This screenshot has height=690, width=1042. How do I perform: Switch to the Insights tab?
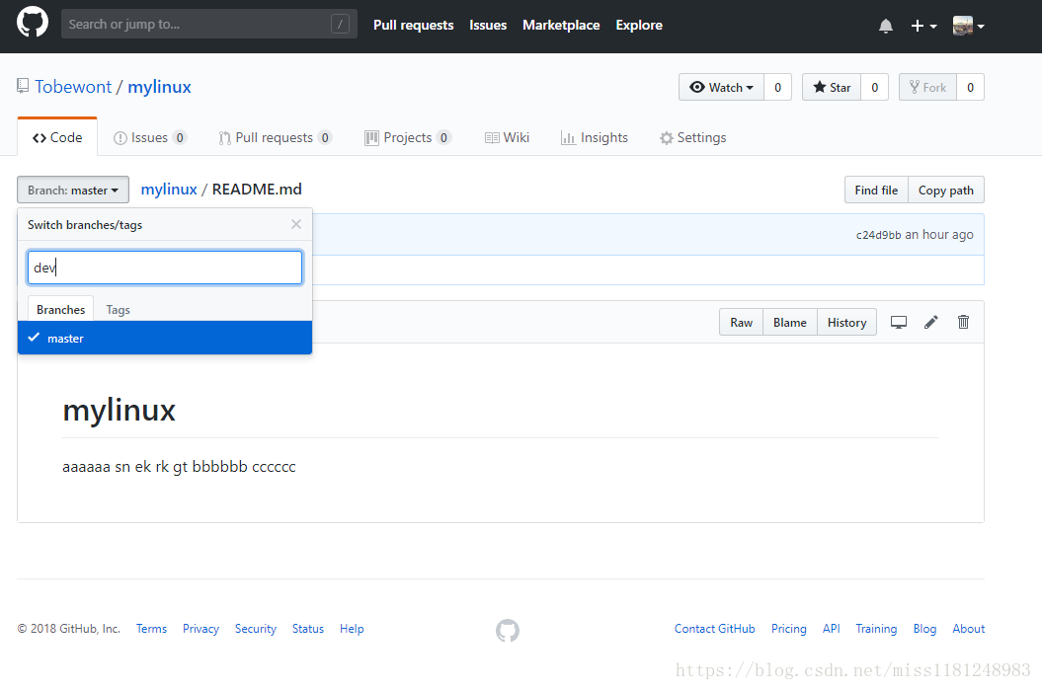point(595,137)
